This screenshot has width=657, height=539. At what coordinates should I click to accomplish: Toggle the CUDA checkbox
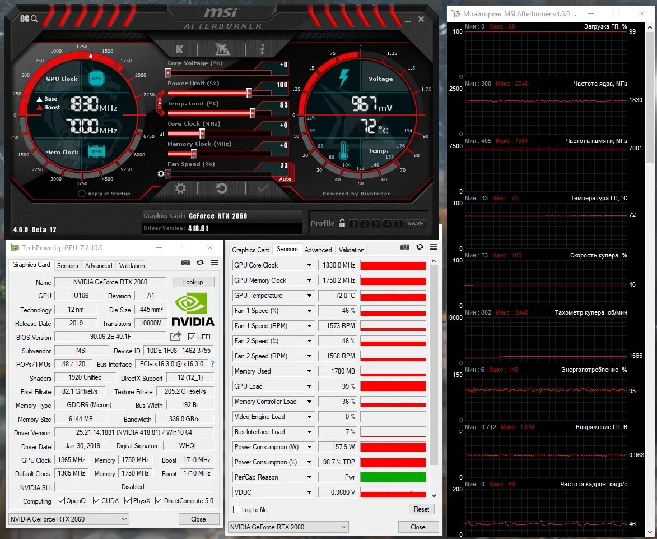[x=97, y=500]
